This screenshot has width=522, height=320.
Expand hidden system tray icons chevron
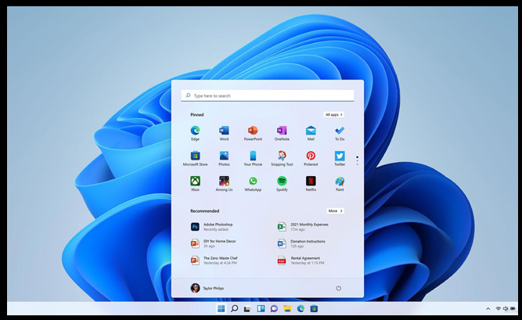click(x=488, y=309)
